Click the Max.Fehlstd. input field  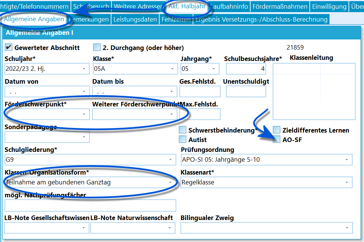[x=200, y=114]
